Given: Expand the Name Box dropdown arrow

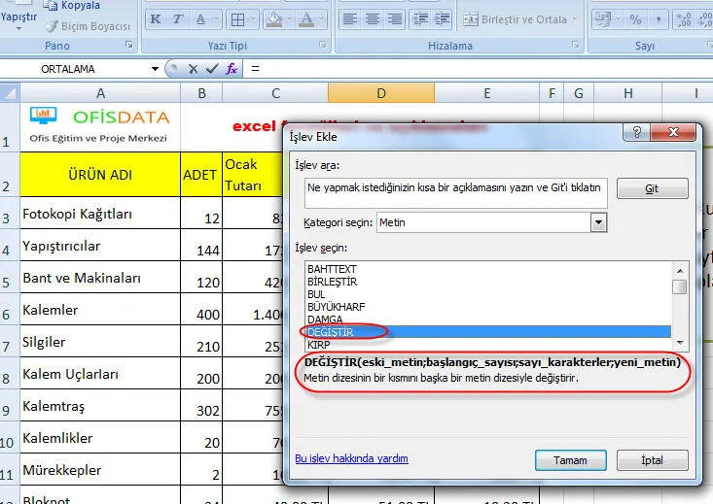Looking at the screenshot, I should (154, 69).
